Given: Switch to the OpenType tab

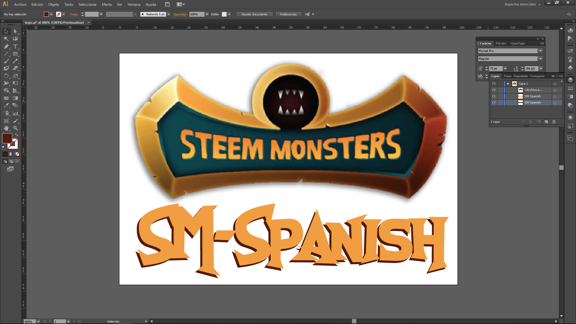Looking at the screenshot, I should [x=517, y=43].
